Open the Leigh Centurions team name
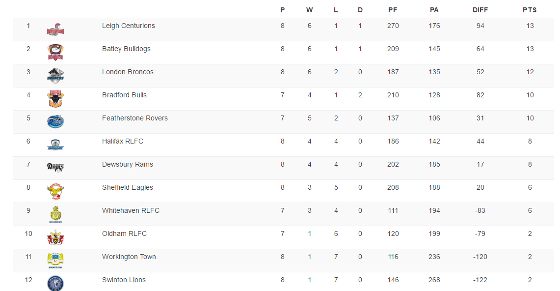 (129, 26)
